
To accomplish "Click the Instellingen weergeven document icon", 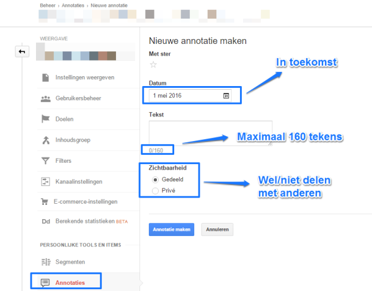I will pos(45,77).
